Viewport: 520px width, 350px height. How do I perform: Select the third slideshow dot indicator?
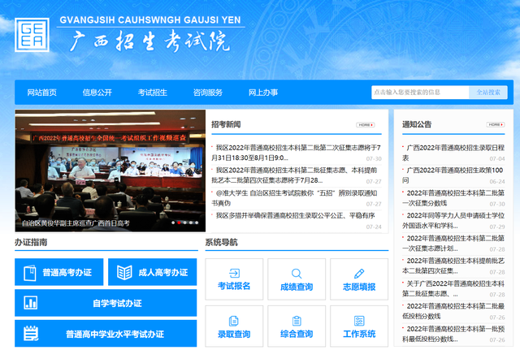point(184,223)
